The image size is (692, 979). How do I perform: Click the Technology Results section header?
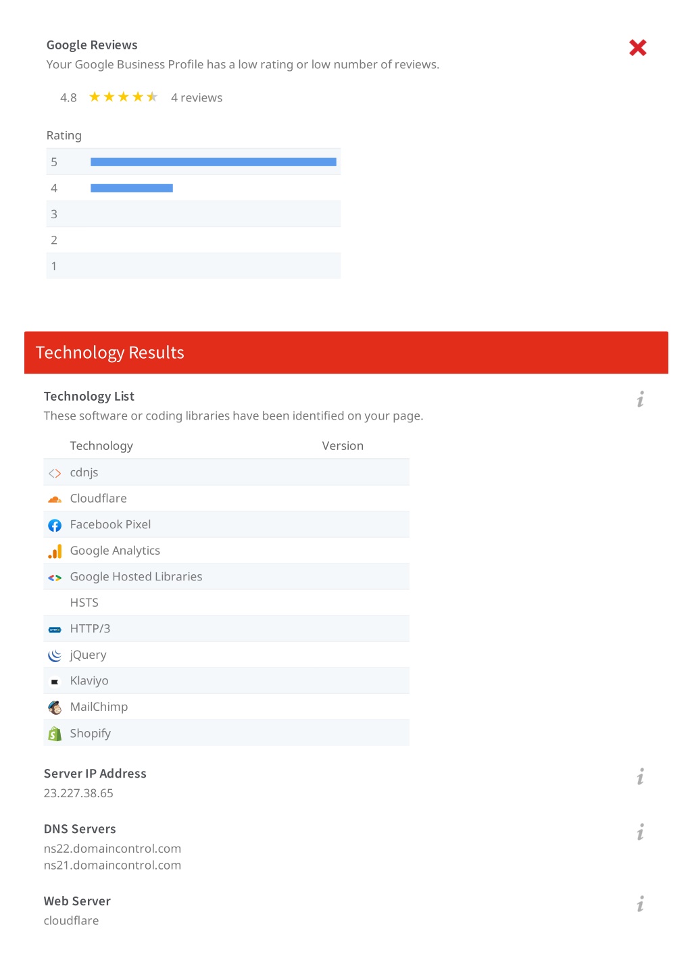tap(346, 353)
